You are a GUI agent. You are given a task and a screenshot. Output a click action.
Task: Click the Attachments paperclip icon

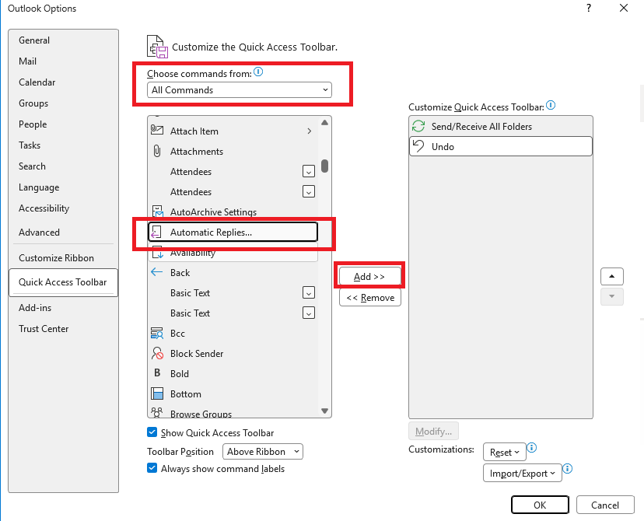point(157,151)
